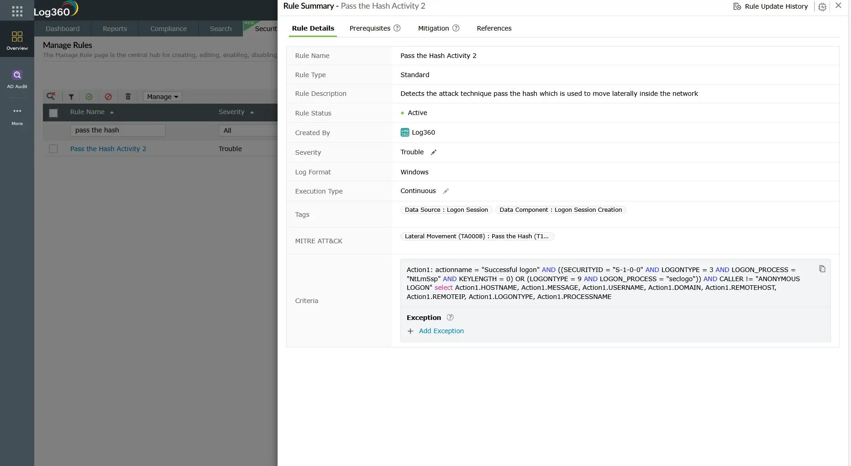The image size is (851, 466).
Task: Click the Add Exception link
Action: (441, 331)
